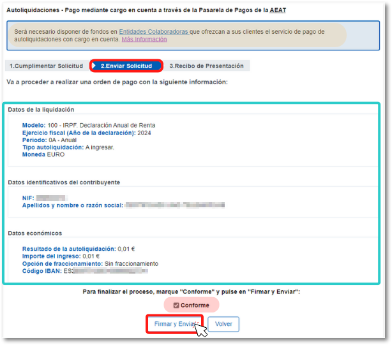Click the Opción de fraccionamiento line
Viewport: 392px width, 345px height.
(90, 263)
